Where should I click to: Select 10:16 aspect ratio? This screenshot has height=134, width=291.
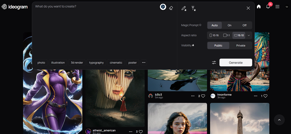(x=214, y=35)
